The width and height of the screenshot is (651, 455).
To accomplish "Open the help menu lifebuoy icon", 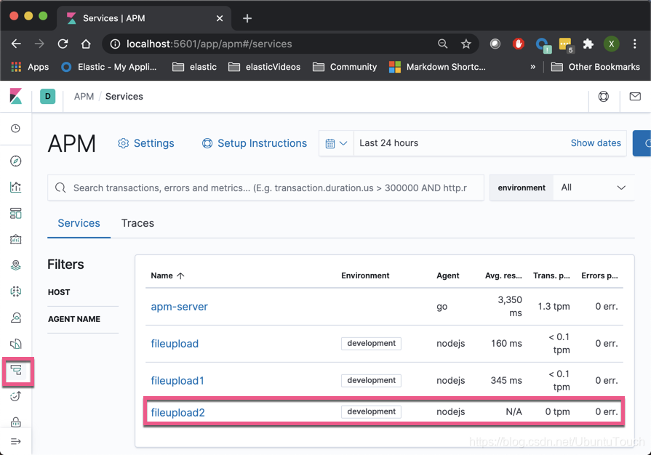I will [604, 96].
